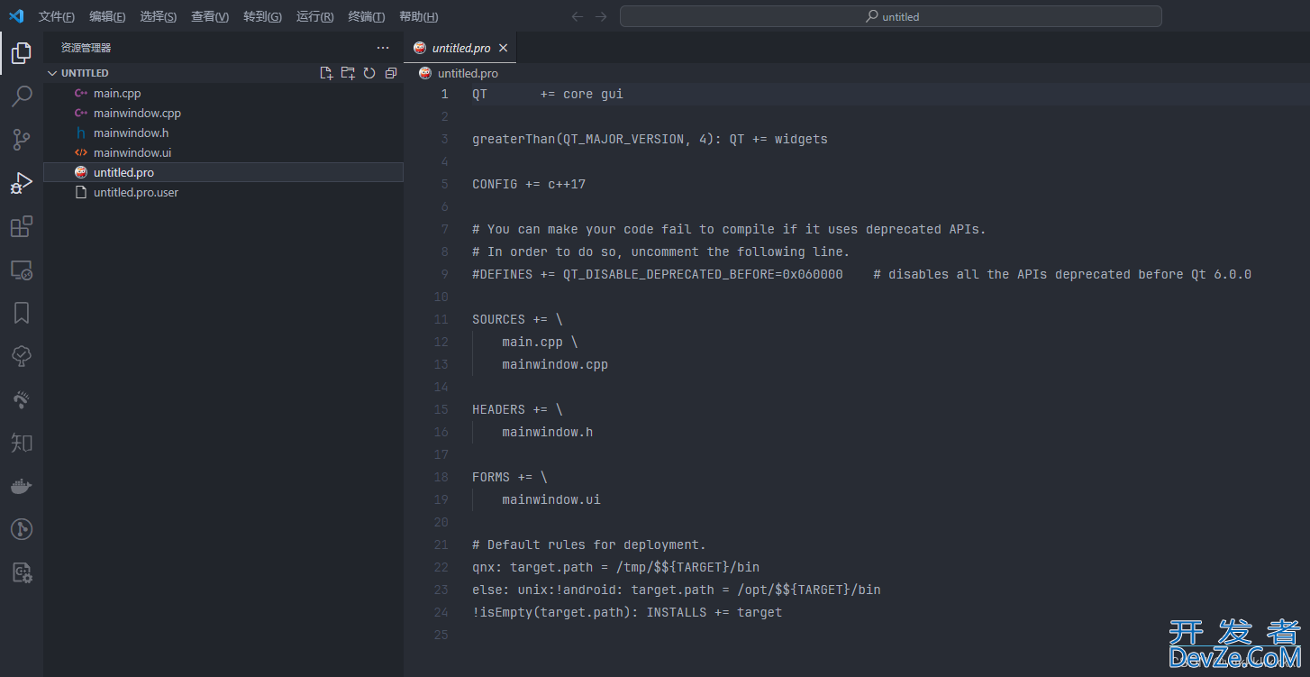Open the 查看(V) menu
Viewport: 1310px width, 677px height.
pos(210,17)
